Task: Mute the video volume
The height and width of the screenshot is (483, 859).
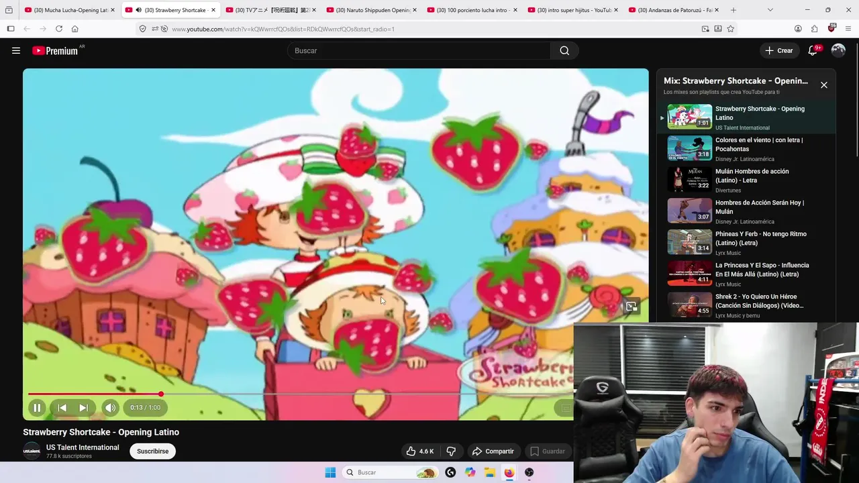Action: (x=111, y=407)
